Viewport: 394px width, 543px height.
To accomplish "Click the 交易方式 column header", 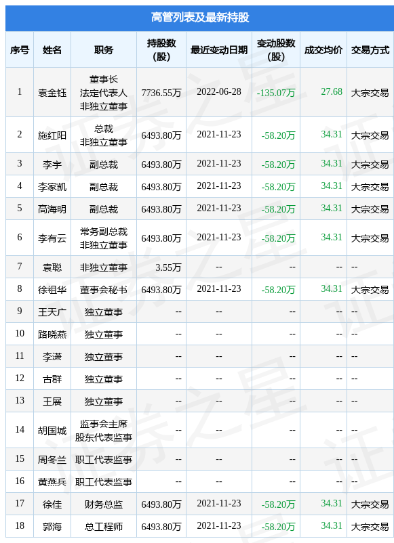I will [370, 50].
